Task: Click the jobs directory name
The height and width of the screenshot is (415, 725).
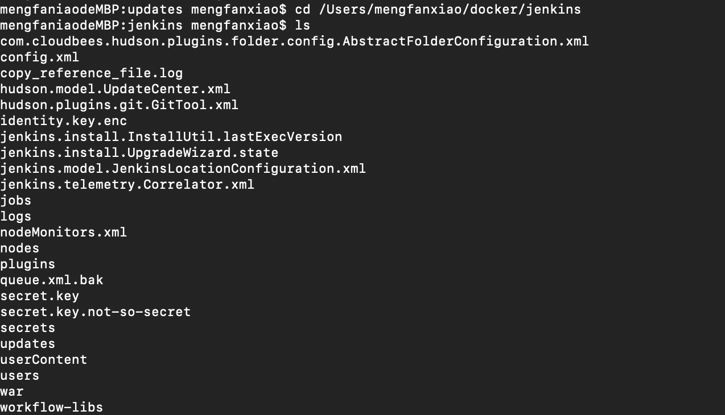Action: (15, 201)
